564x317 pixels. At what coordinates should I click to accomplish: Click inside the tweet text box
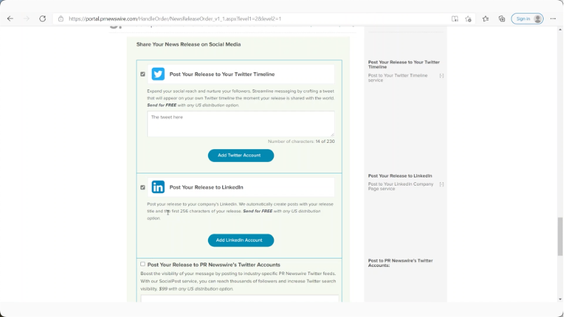241,124
